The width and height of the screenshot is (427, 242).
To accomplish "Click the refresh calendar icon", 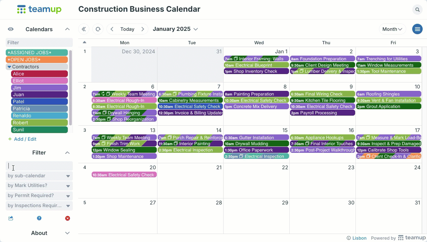I will tap(98, 29).
